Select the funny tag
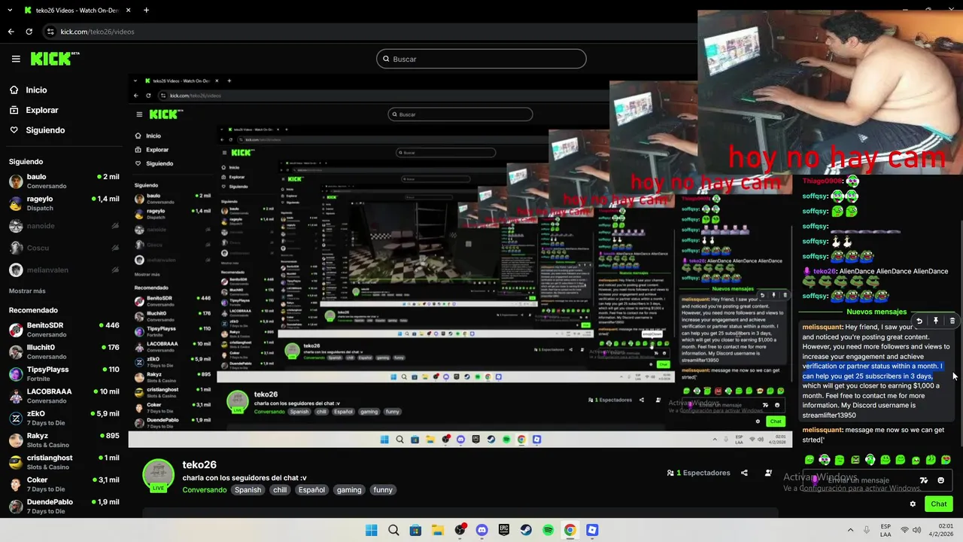This screenshot has width=963, height=542. pyautogui.click(x=383, y=490)
